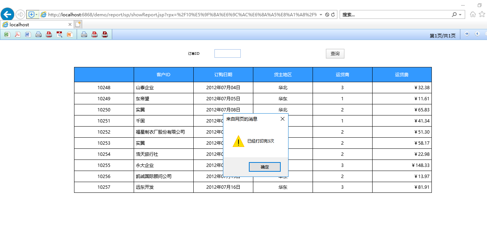Expand the address bar URL dropdown
Image resolution: width=487 pixels, height=245 pixels.
321,15
